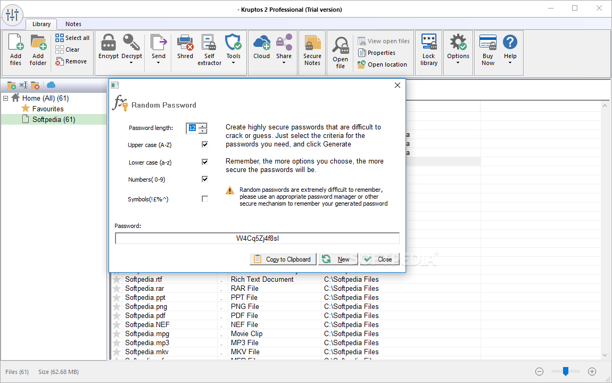Click inside the generated Password field

pyautogui.click(x=257, y=238)
